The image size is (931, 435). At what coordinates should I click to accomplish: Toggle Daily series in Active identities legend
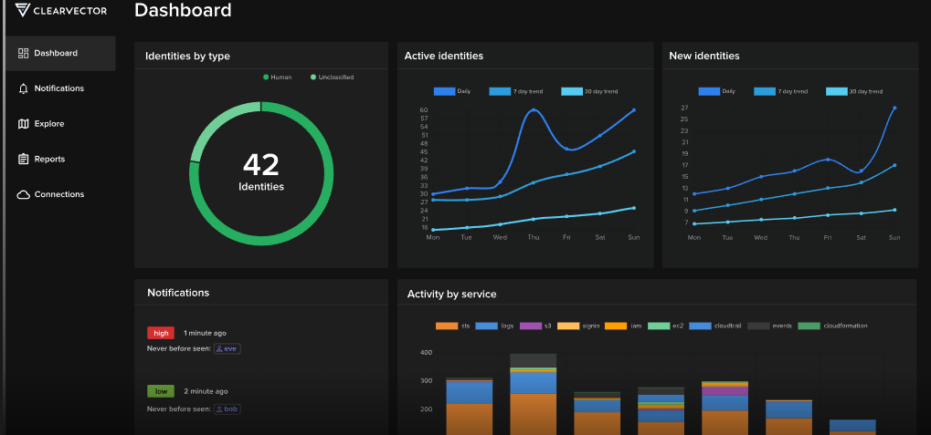[x=452, y=92]
